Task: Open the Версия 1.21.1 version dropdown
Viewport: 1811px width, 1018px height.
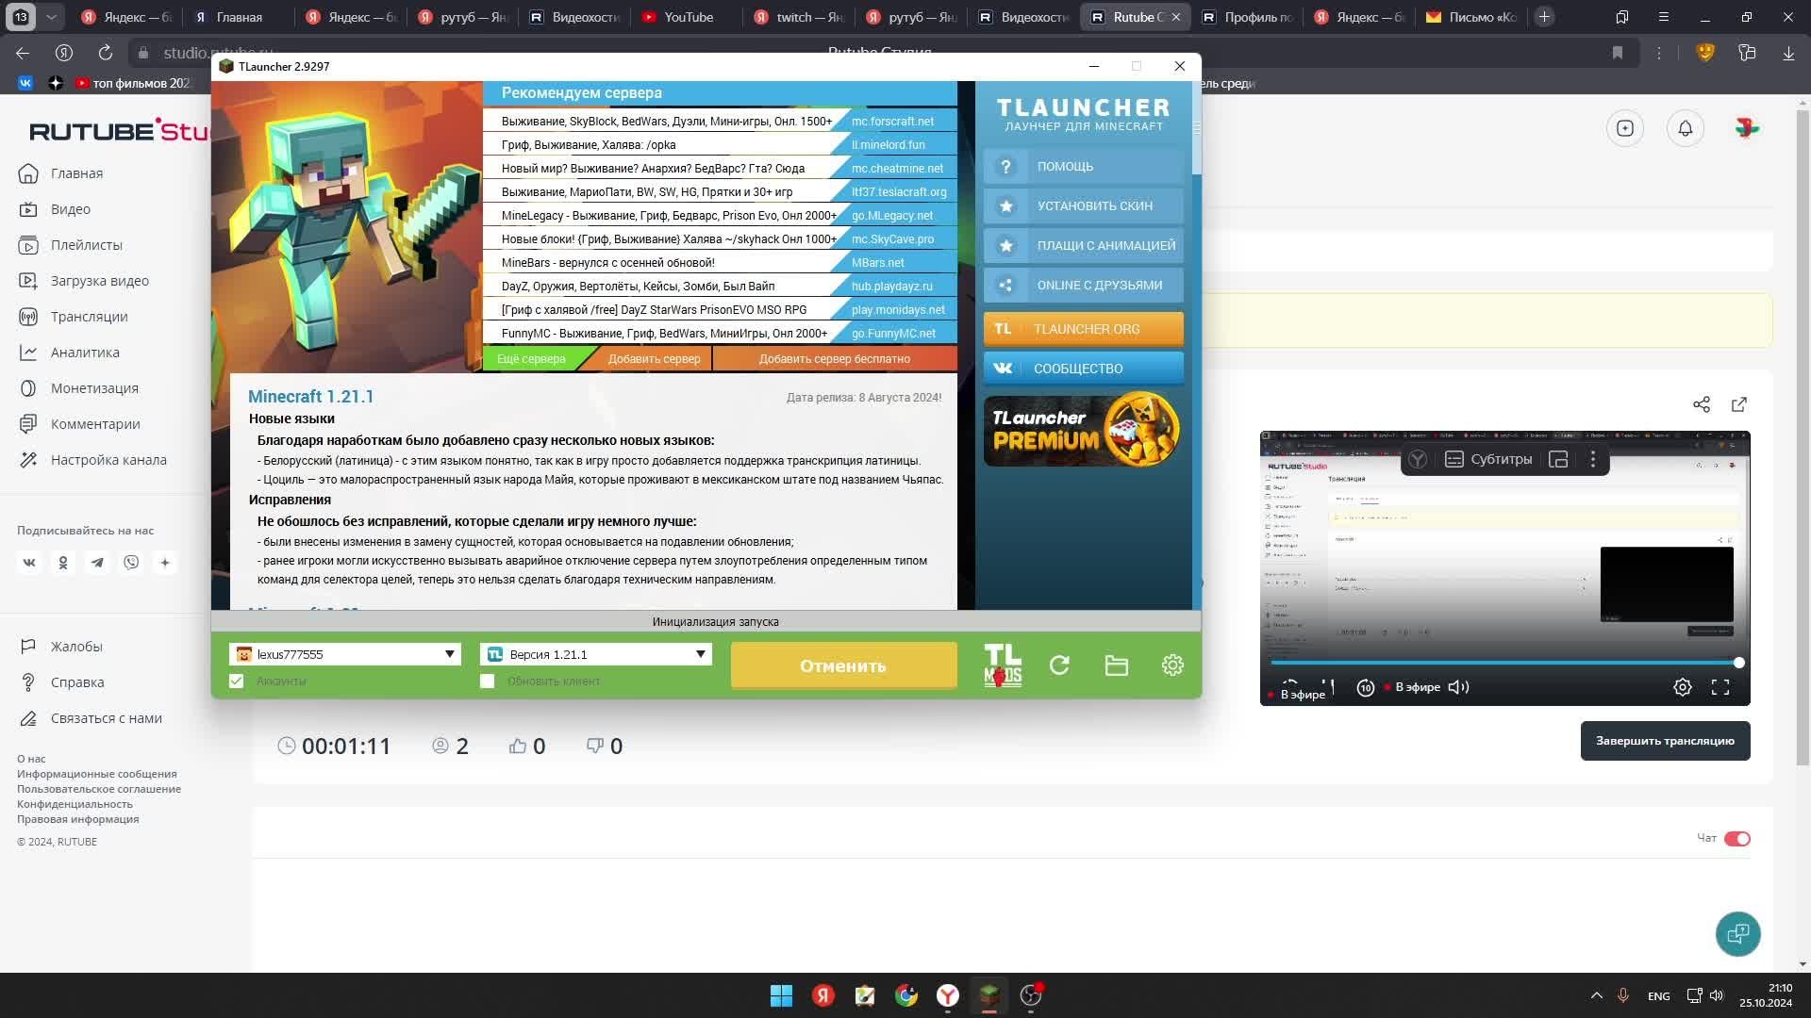Action: (x=700, y=654)
